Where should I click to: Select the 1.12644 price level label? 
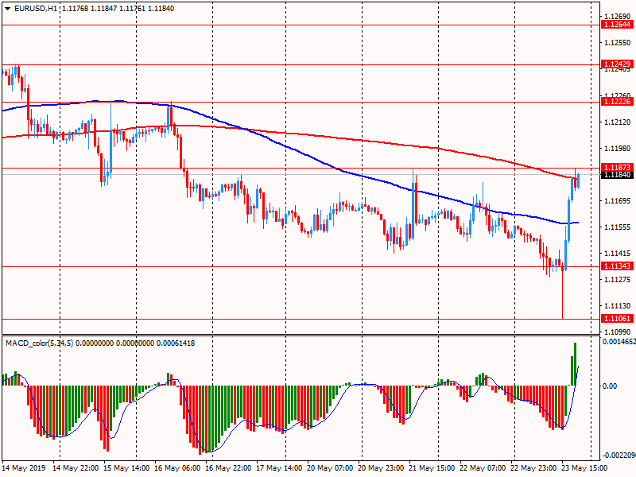tap(618, 25)
